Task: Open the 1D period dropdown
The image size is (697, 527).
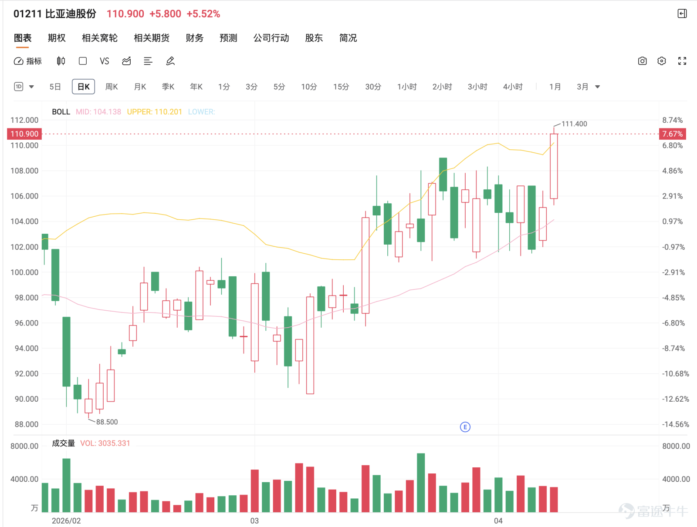Action: pyautogui.click(x=24, y=87)
